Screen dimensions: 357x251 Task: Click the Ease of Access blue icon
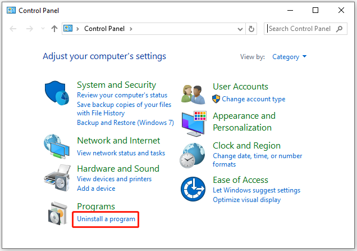pos(193,189)
